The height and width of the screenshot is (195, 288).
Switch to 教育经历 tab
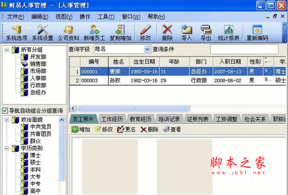pos(141,119)
